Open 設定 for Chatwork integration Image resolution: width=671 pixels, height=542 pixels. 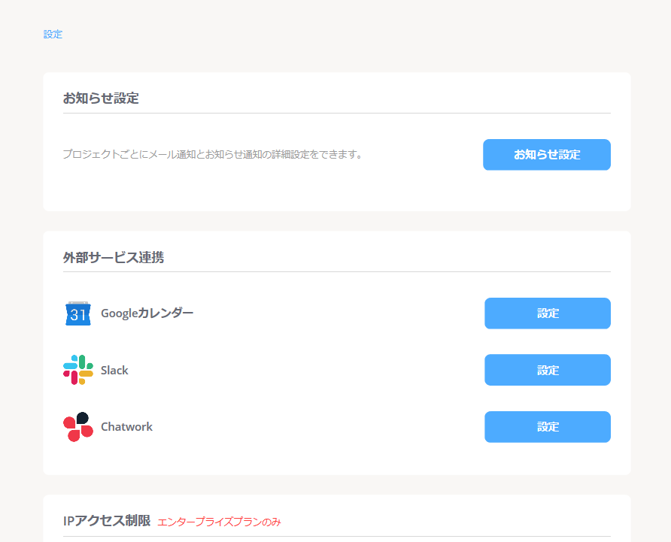(x=548, y=426)
